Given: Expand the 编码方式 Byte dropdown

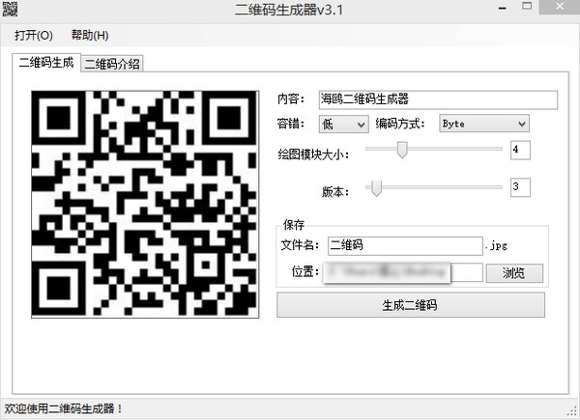Looking at the screenshot, I should pyautogui.click(x=484, y=124).
